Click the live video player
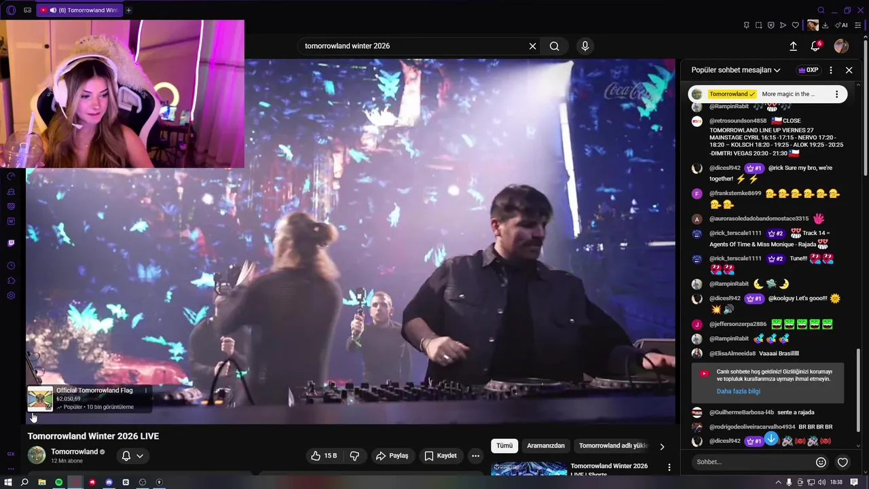 tap(350, 241)
